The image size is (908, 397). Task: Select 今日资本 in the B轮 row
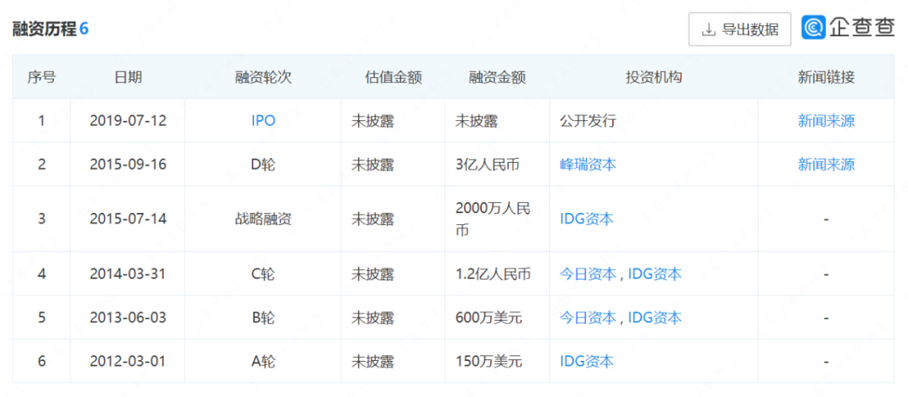point(588,317)
